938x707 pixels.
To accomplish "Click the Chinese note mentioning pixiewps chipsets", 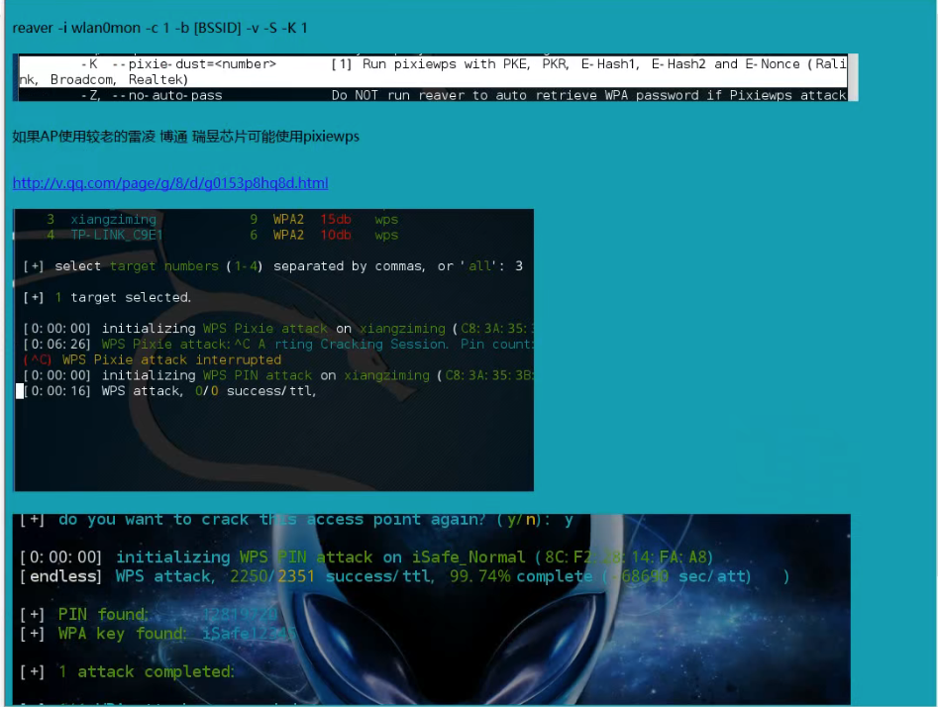I will tap(186, 137).
